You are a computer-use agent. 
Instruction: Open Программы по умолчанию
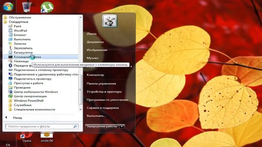click(x=107, y=100)
